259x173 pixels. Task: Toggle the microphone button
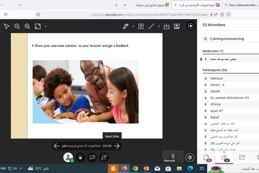click(80, 157)
